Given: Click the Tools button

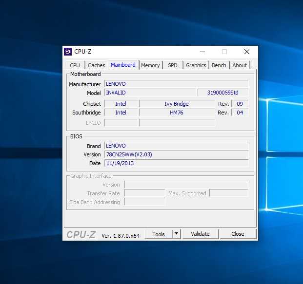Looking at the screenshot, I should click(159, 234).
